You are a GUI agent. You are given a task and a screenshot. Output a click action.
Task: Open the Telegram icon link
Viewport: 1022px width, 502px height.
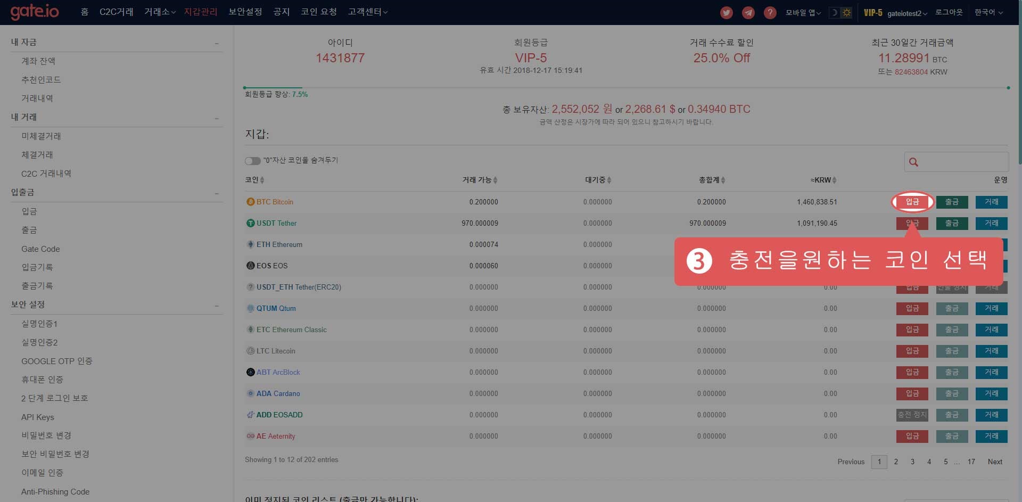748,13
